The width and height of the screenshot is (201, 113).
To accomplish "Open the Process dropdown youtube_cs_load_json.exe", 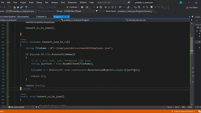I will point(21,11).
